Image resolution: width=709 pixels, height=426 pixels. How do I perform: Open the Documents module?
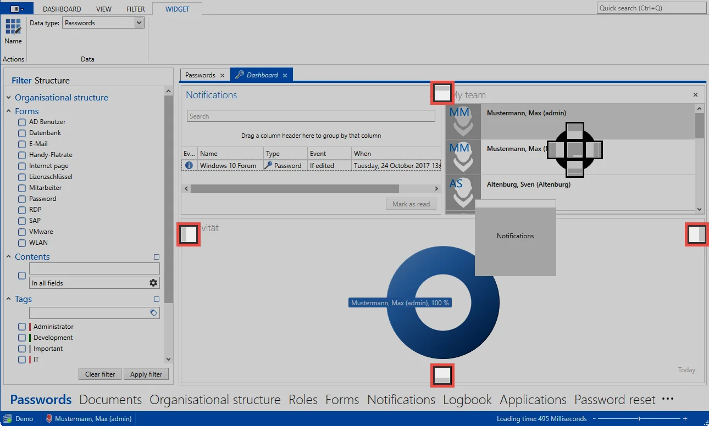tap(110, 400)
